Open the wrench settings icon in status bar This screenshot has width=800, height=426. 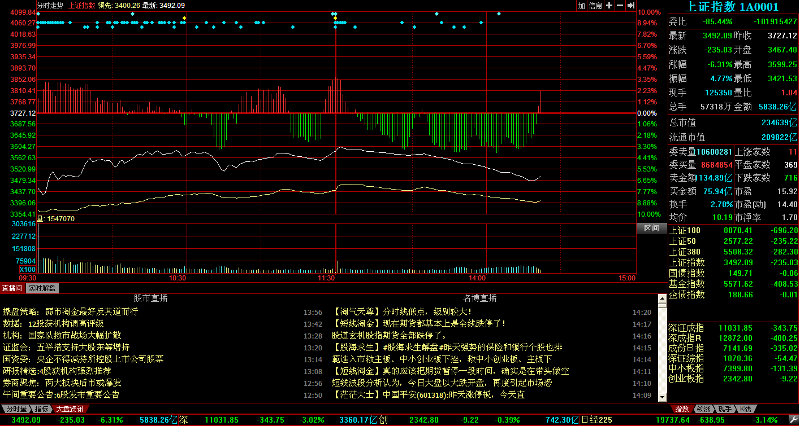click(793, 420)
